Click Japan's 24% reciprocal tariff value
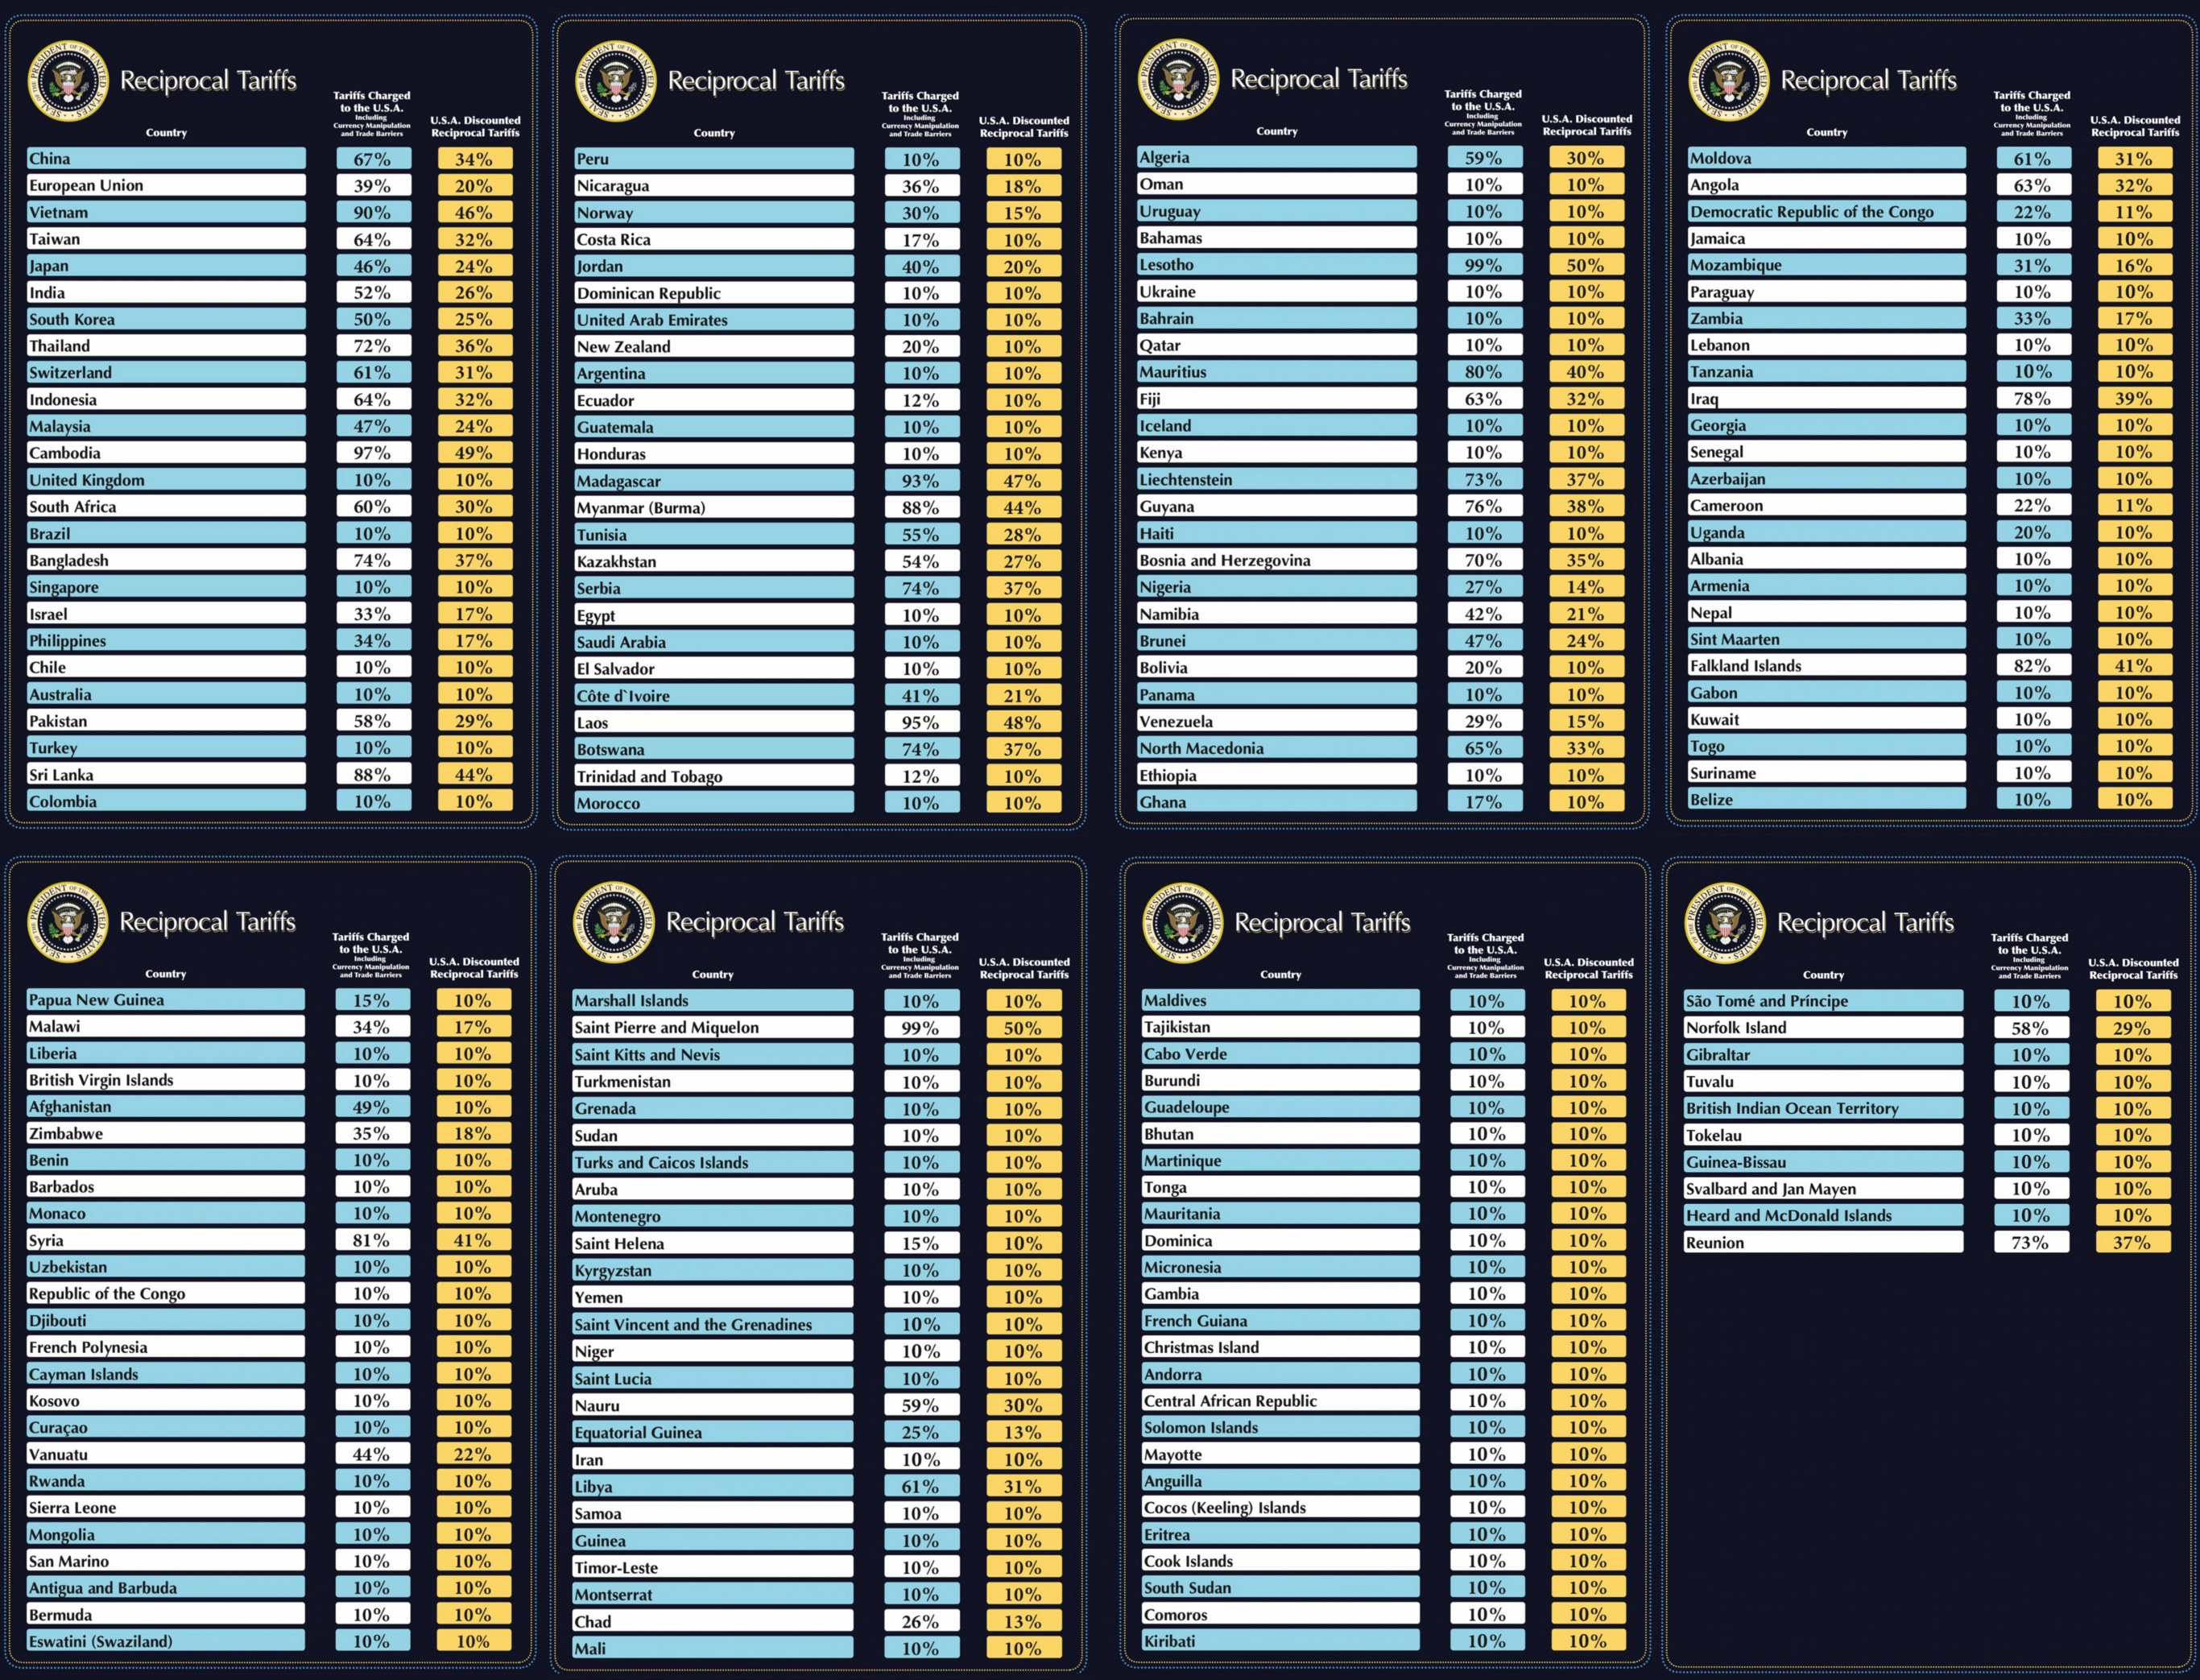This screenshot has width=2200, height=1680. coord(474,266)
